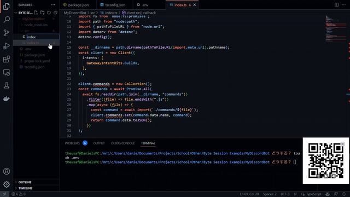Open the Manage gear icon
Image resolution: width=350 pixels, height=197 pixels.
[6, 184]
